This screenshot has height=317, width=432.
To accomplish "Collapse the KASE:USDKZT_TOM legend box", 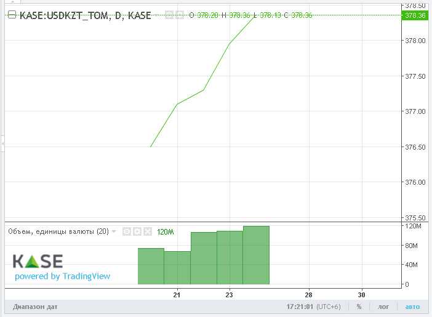I will point(11,15).
